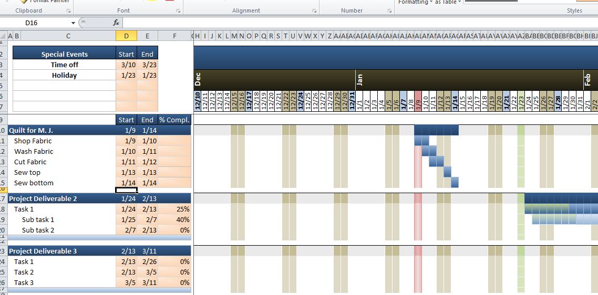Select the Dec month label in the timeline
Screen dimensions: 598x295
click(198, 79)
